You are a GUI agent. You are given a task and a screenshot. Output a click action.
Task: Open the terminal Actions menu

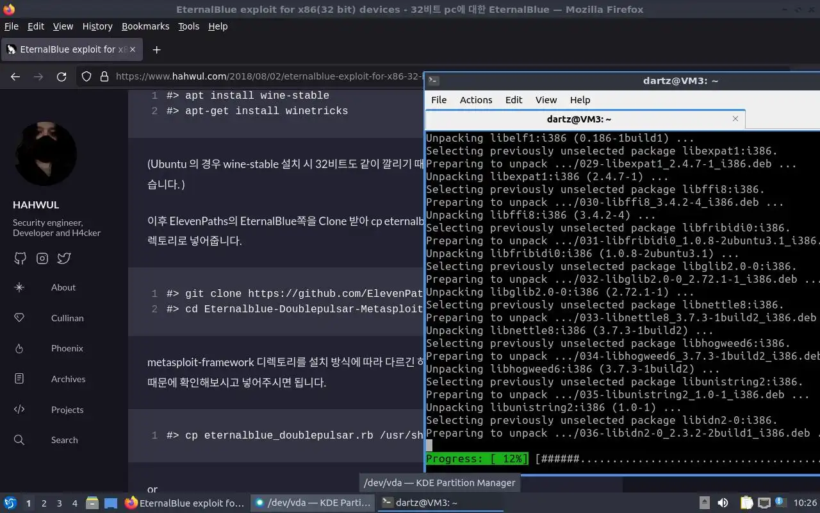[476, 99]
